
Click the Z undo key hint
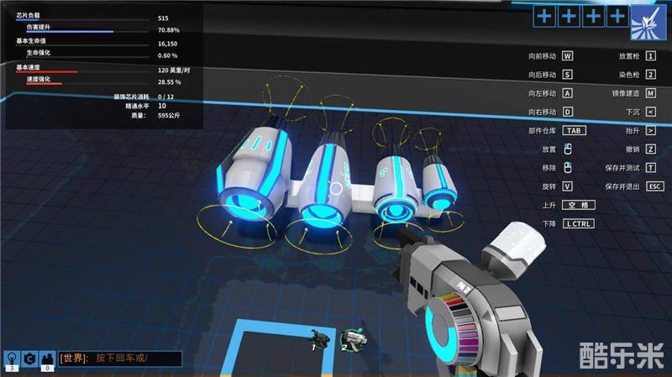click(x=650, y=149)
